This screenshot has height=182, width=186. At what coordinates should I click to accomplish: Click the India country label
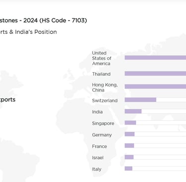(97, 112)
